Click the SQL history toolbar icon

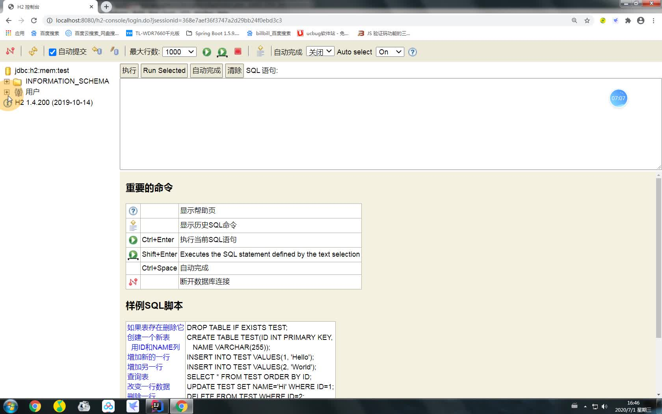[x=260, y=51]
